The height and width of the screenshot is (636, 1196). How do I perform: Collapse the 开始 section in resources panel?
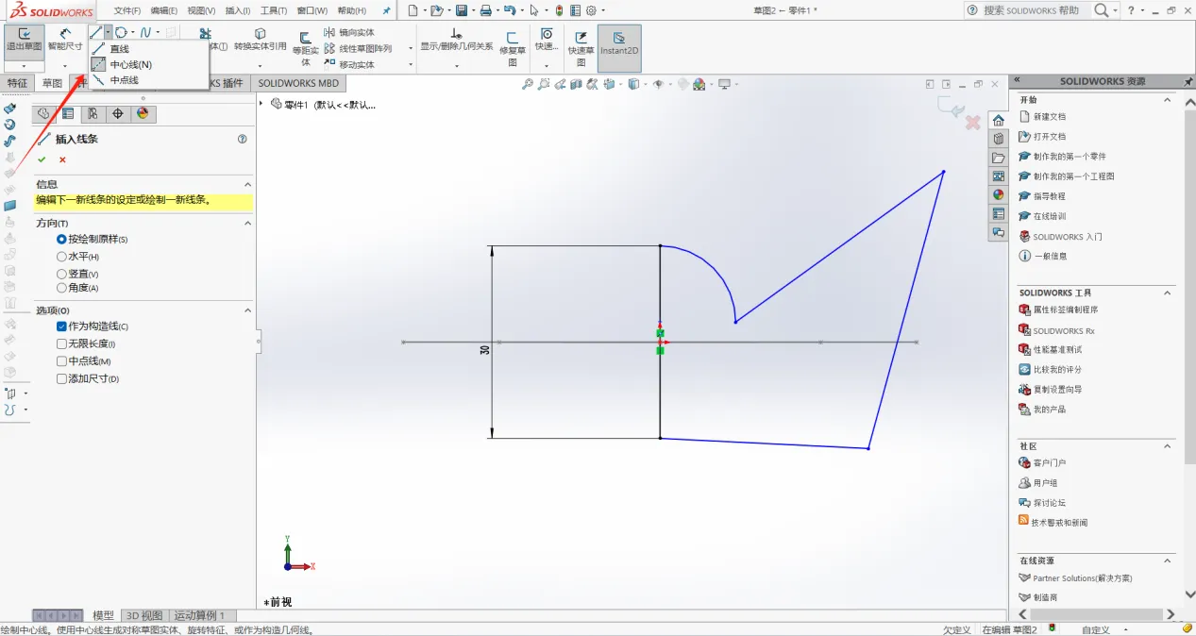click(1168, 99)
